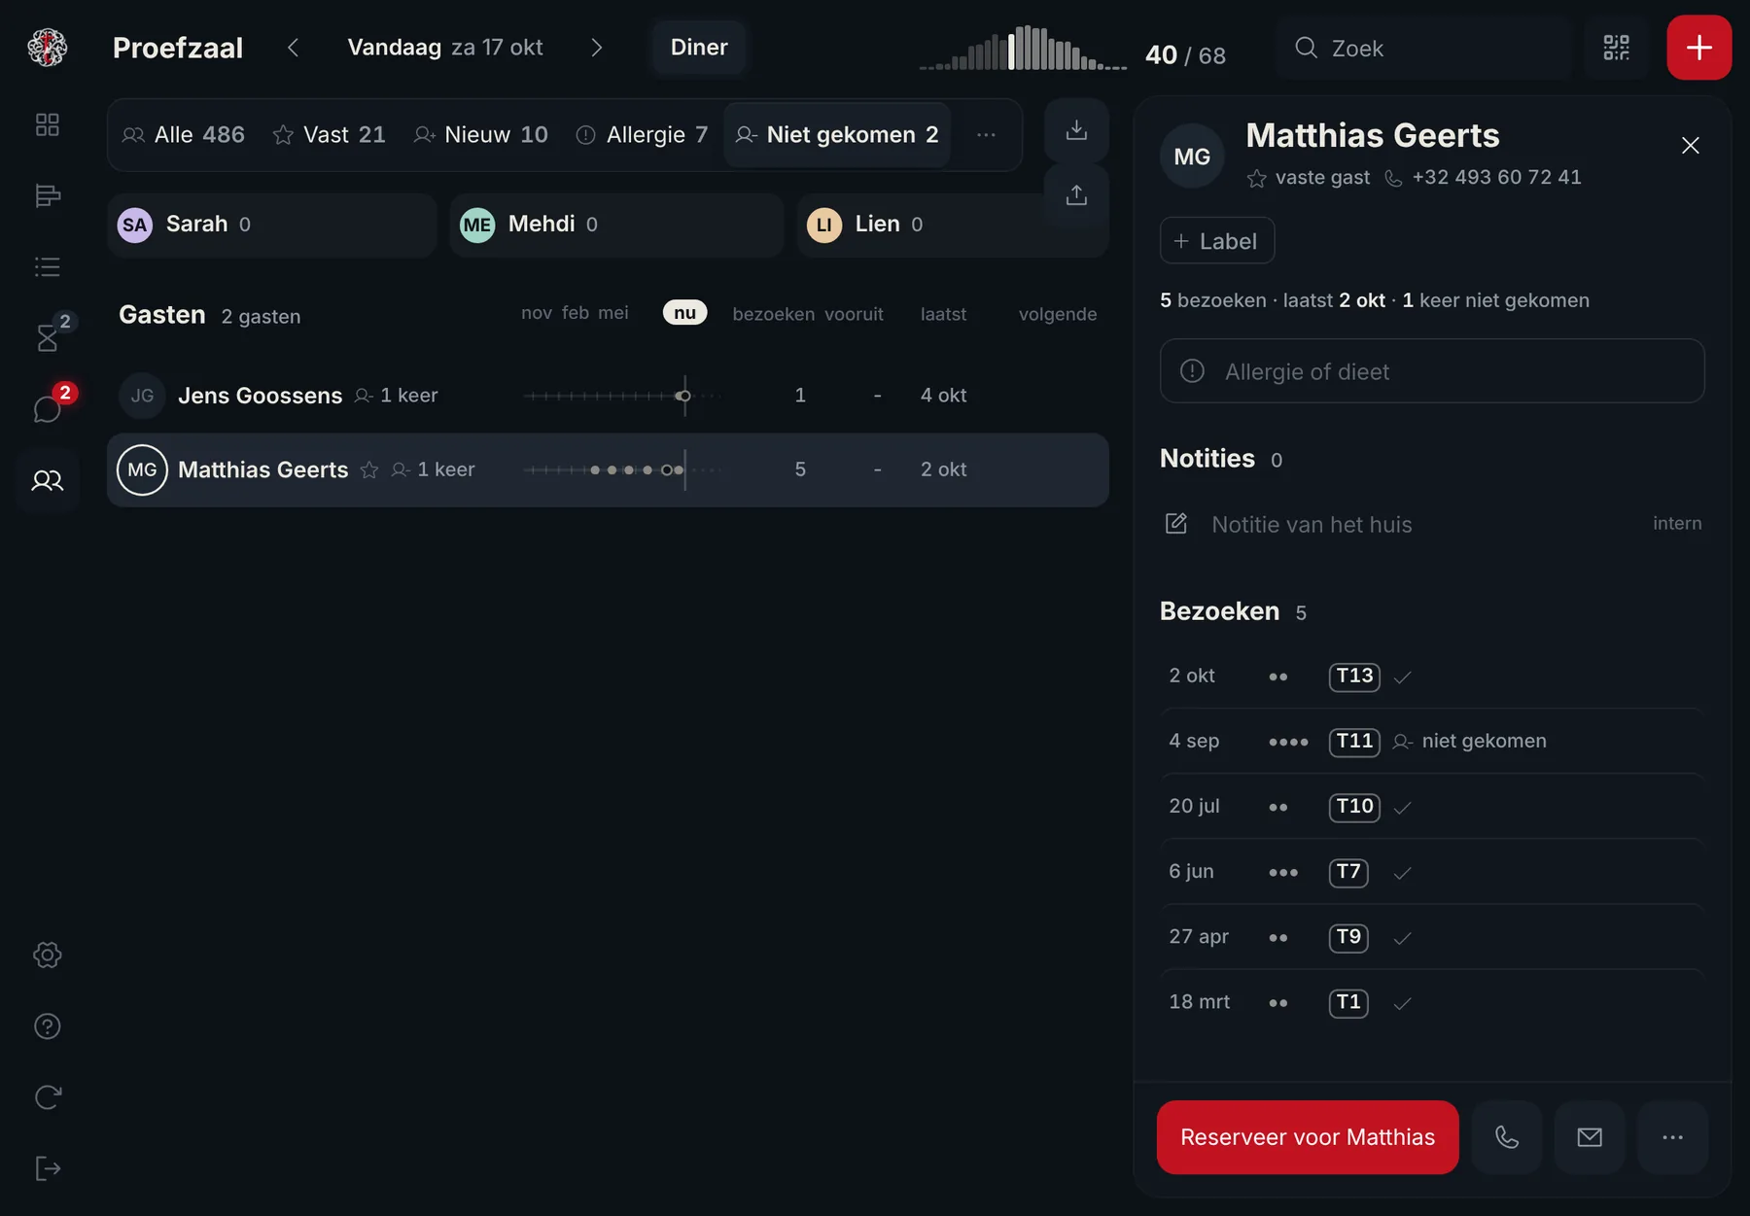
Task: Open the timeline chart view in sidebar
Action: pos(47,195)
